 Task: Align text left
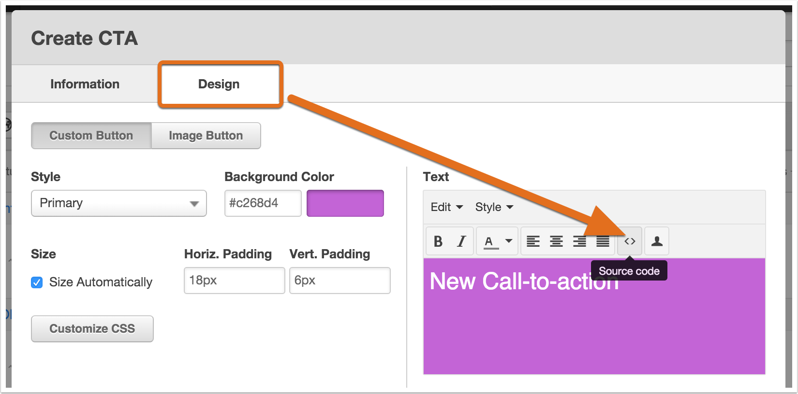click(533, 241)
